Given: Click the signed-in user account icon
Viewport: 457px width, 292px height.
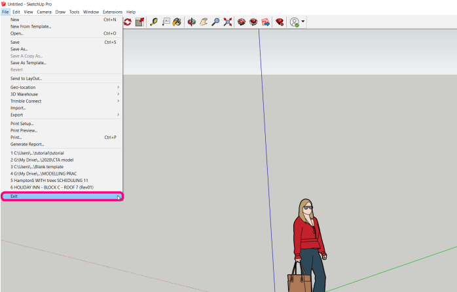Looking at the screenshot, I should (x=295, y=22).
